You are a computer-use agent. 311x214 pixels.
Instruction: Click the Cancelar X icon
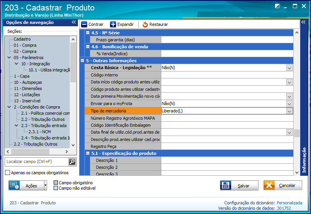click(269, 185)
